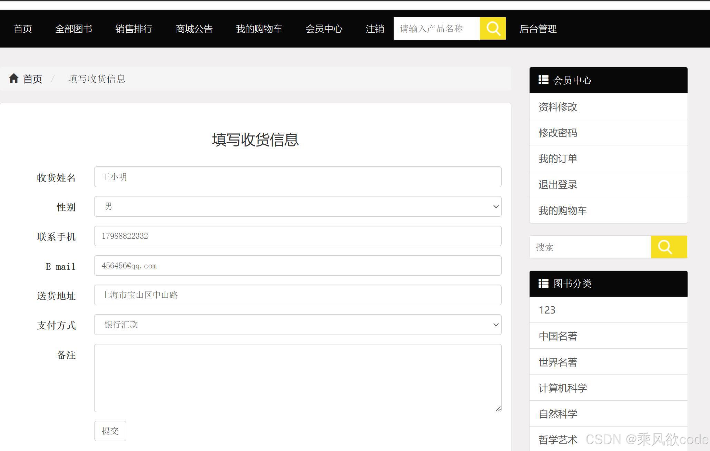Click the home icon in breadcrumb

click(x=14, y=79)
